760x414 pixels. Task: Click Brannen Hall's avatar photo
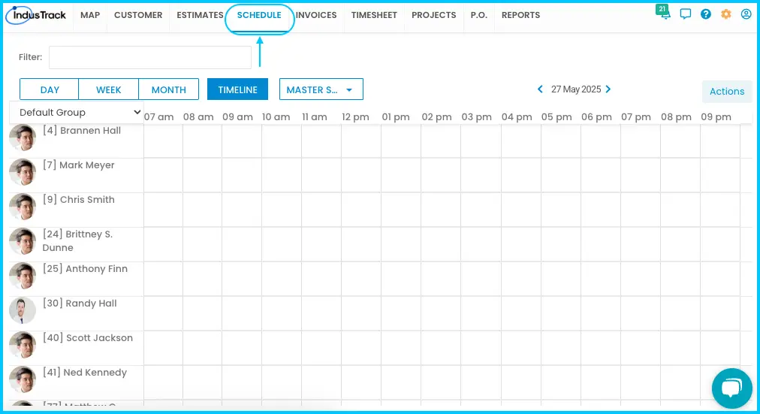pos(23,137)
